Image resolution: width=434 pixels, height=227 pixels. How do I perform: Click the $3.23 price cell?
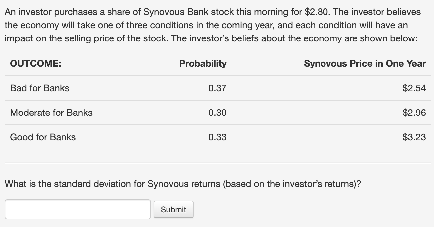414,137
